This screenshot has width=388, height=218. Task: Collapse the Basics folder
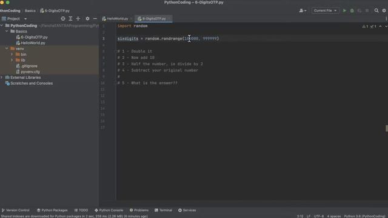click(x=7, y=31)
